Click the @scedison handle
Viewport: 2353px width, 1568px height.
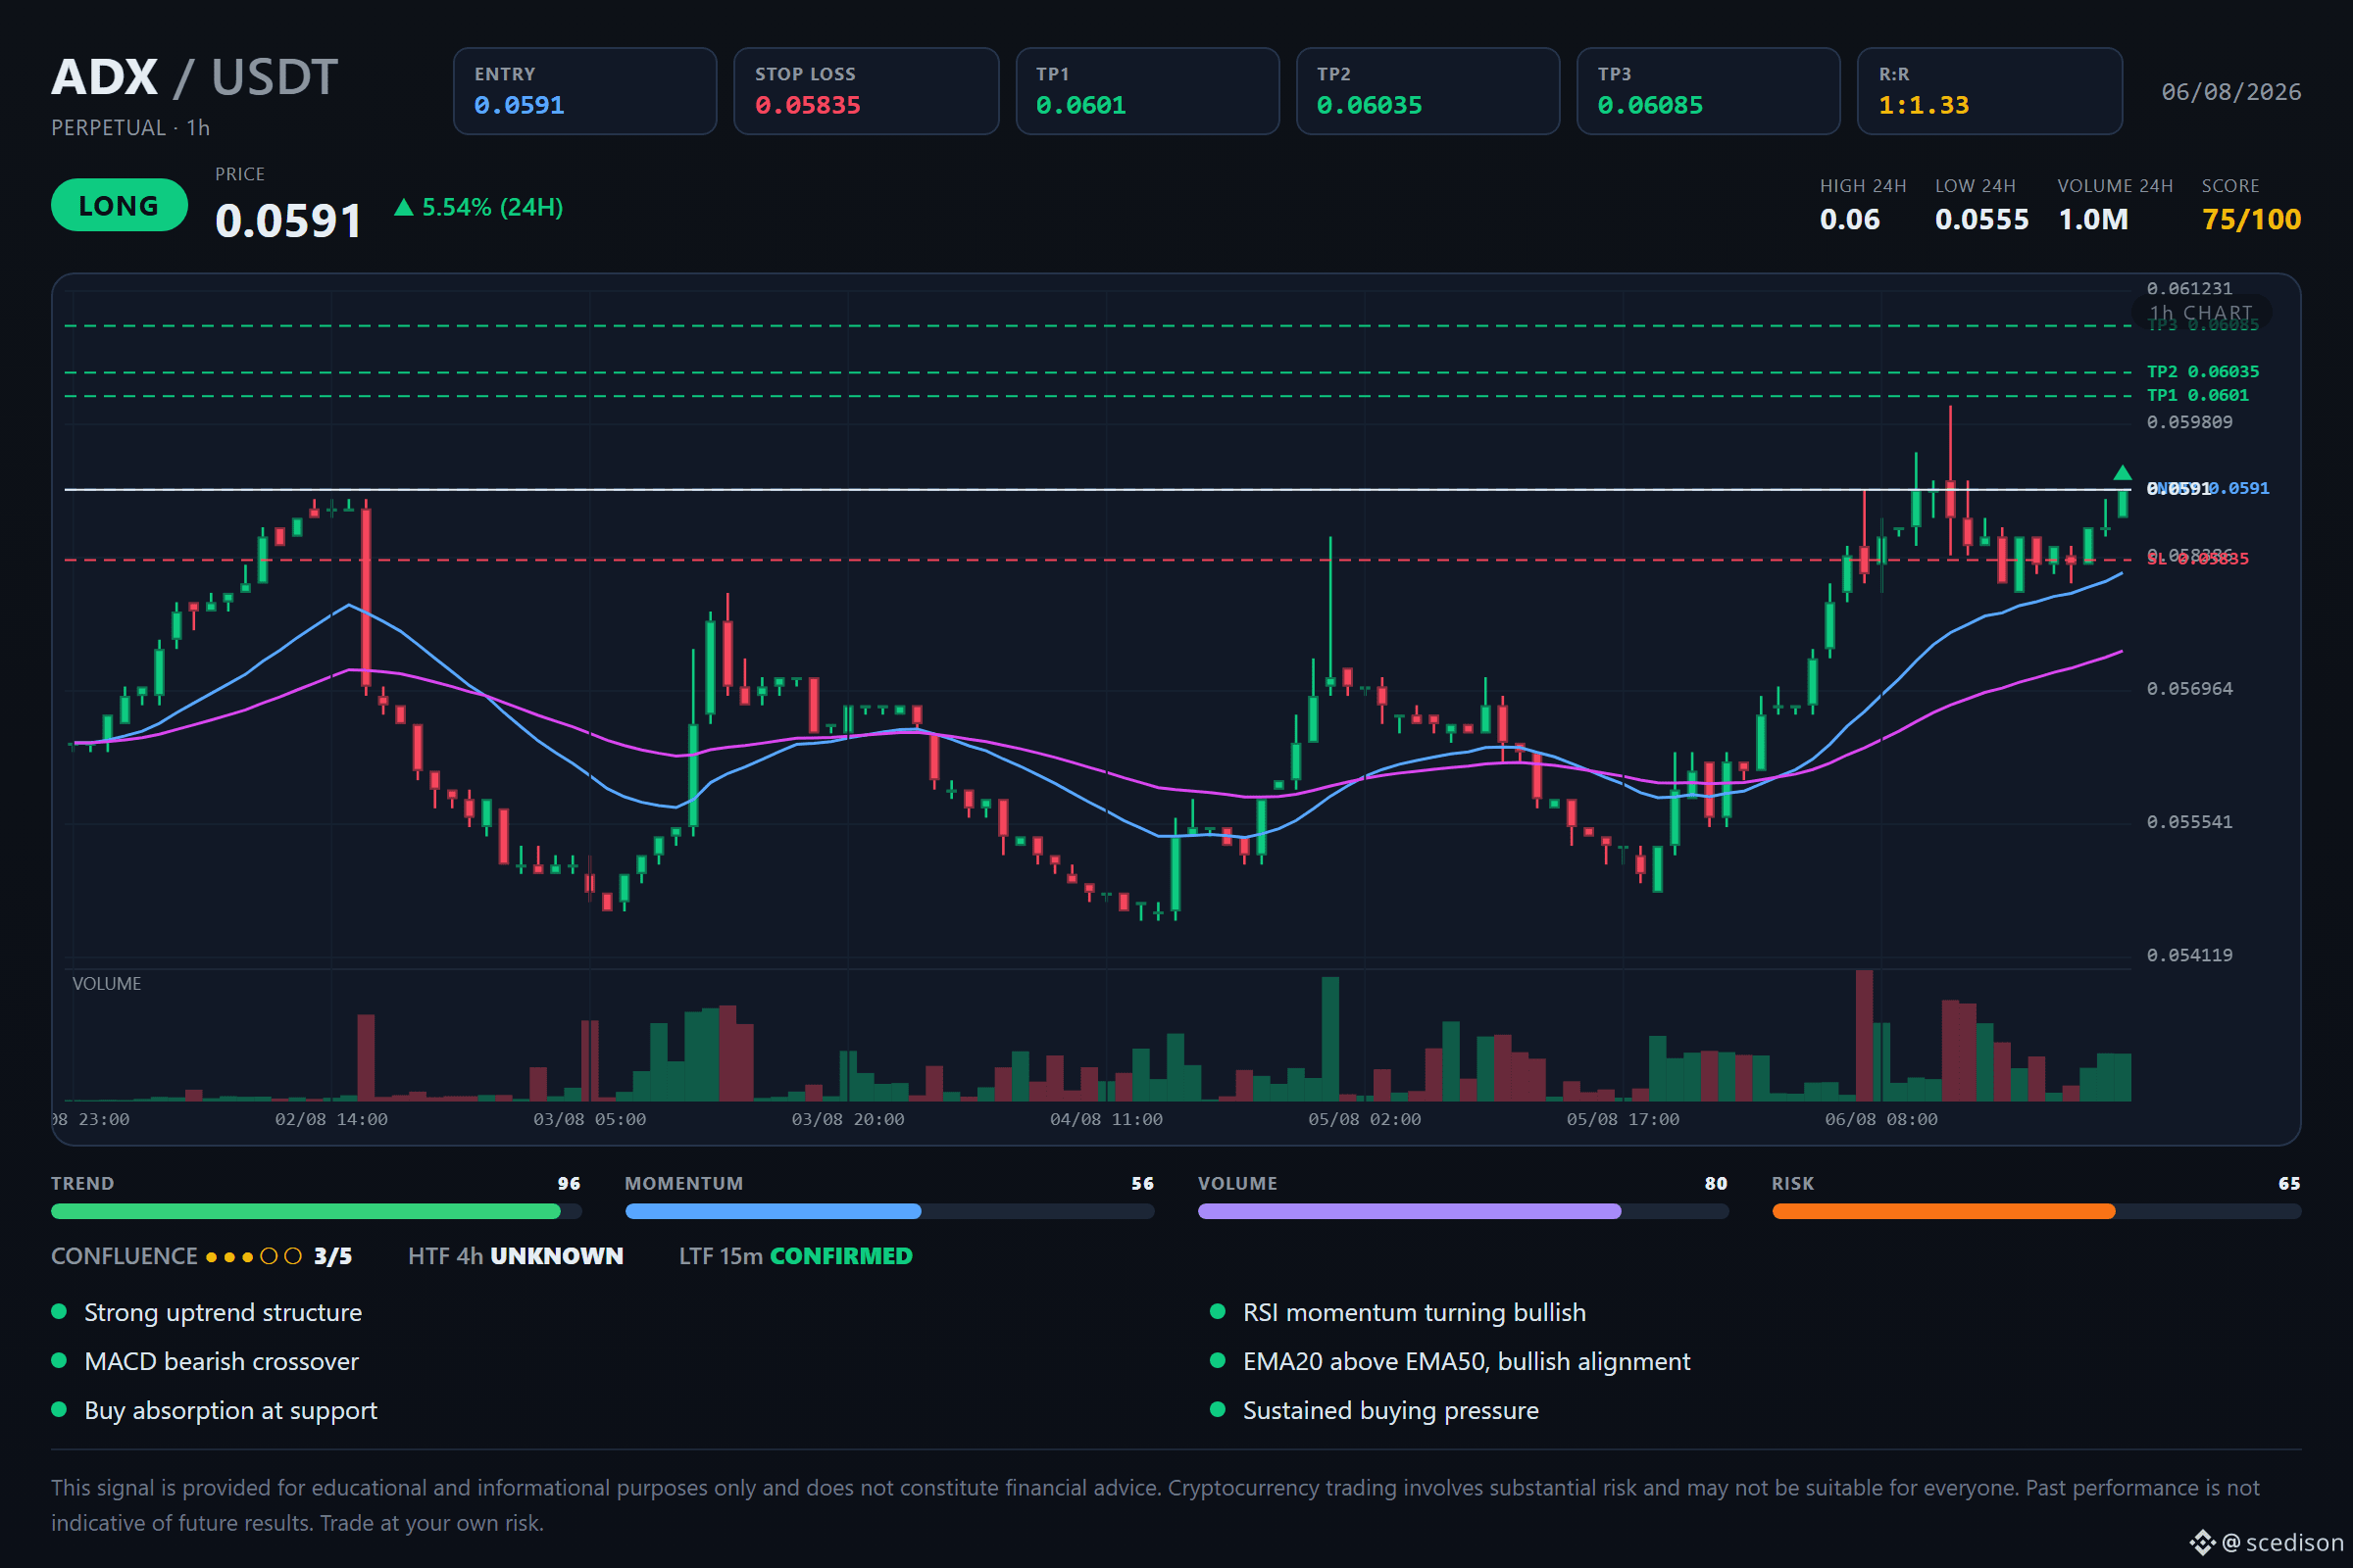tap(2283, 1542)
